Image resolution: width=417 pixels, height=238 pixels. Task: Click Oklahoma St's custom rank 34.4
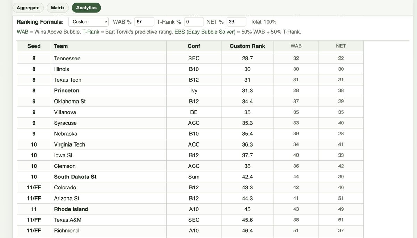click(247, 101)
